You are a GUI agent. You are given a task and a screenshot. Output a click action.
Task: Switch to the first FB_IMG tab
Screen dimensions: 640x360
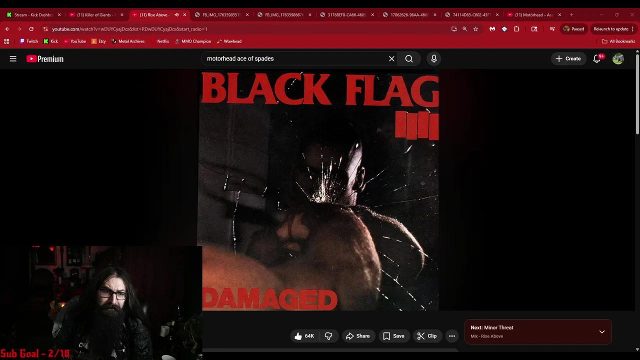(220, 15)
